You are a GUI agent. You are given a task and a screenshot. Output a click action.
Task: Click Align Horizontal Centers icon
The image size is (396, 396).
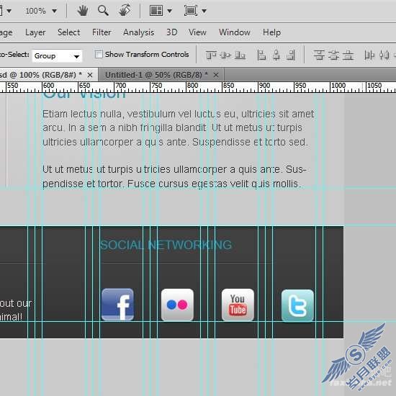point(276,55)
